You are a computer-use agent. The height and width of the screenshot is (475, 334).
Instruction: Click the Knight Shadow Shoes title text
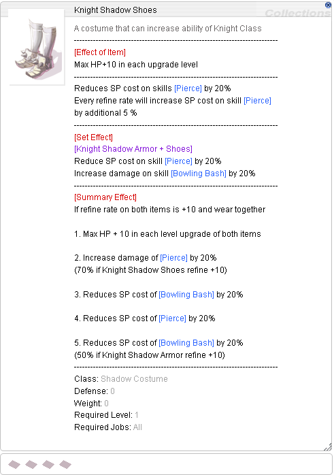116,10
